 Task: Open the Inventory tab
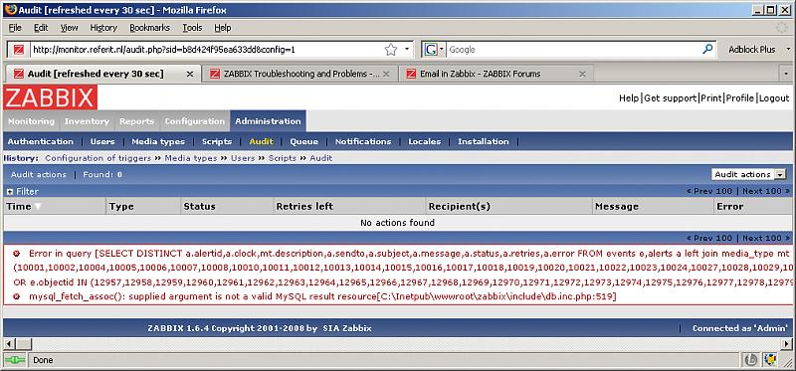[87, 121]
